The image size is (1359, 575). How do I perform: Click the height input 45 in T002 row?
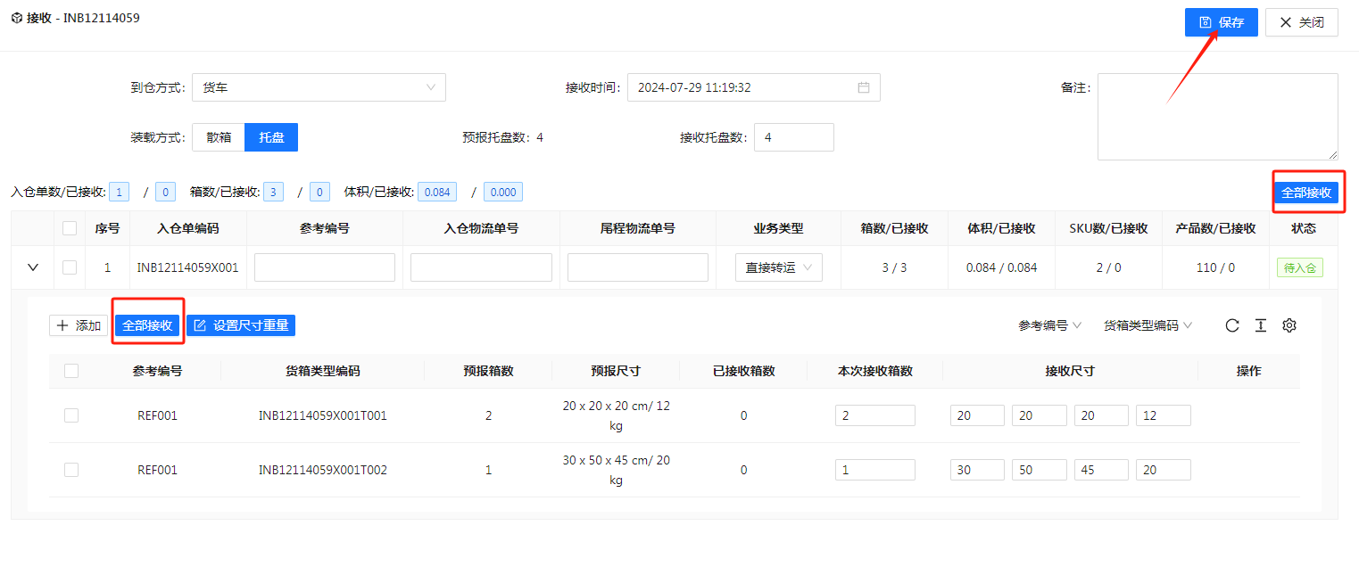[x=1101, y=470]
